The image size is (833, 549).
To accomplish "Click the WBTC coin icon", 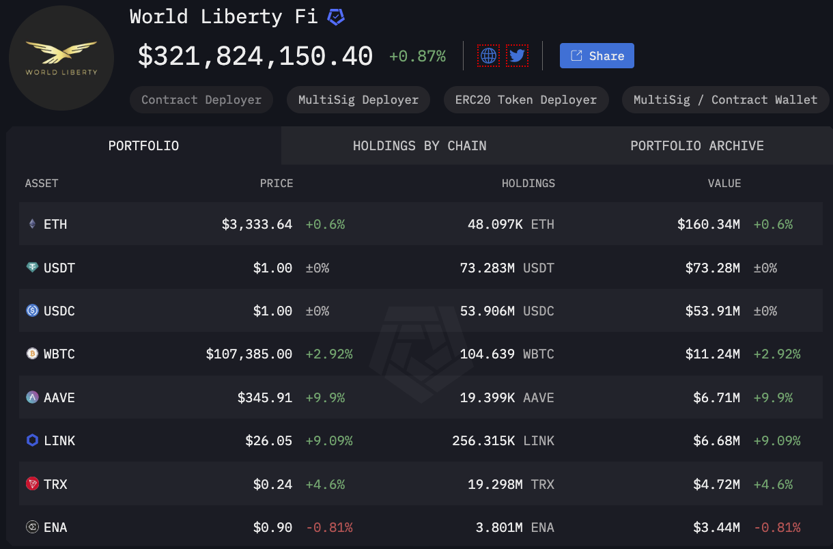I will point(32,354).
